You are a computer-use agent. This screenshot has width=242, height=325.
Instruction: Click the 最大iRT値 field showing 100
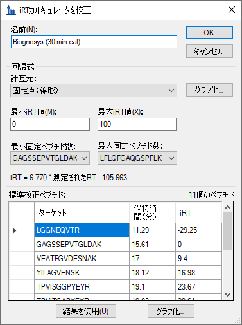tap(137, 124)
